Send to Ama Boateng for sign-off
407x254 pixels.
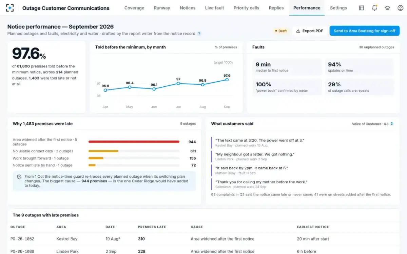(x=364, y=31)
